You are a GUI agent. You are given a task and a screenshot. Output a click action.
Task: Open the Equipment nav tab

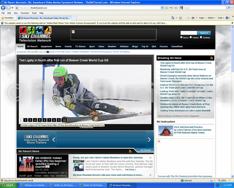46,46
